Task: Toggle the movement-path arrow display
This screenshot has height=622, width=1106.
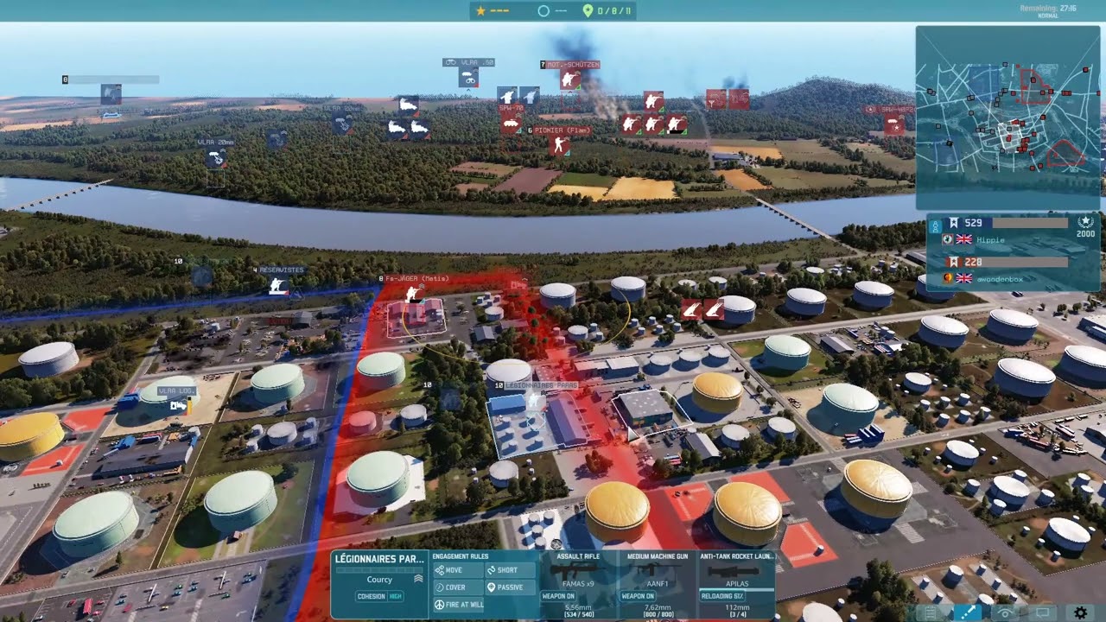Action: (968, 612)
